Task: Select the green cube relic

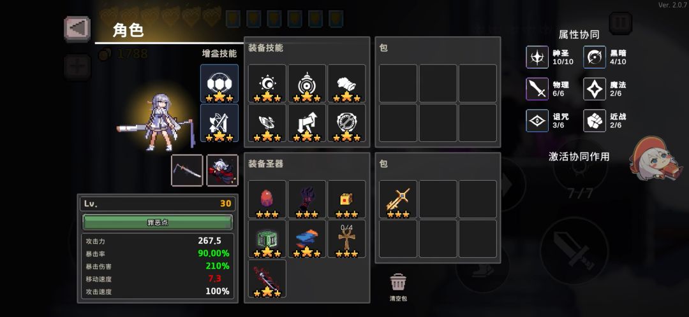Action: click(267, 239)
